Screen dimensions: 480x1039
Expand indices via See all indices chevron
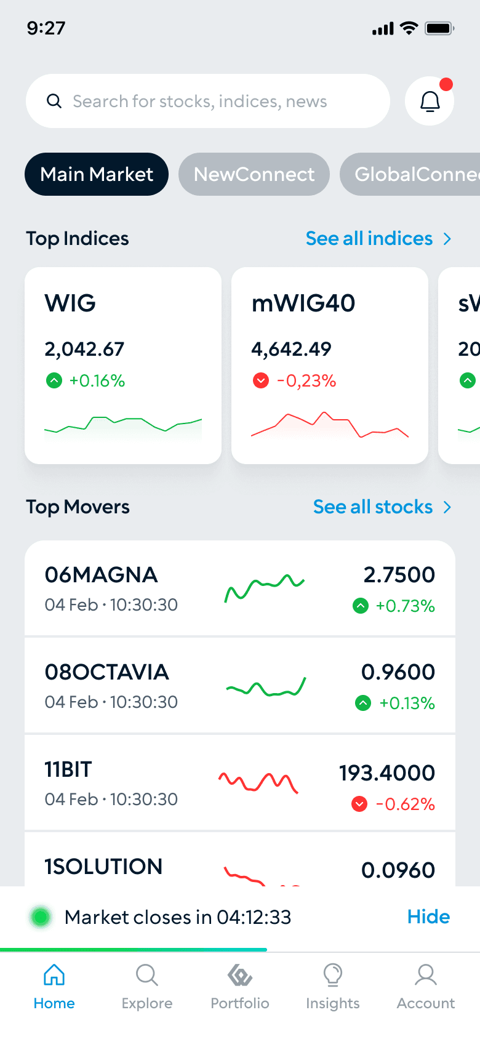point(447,238)
